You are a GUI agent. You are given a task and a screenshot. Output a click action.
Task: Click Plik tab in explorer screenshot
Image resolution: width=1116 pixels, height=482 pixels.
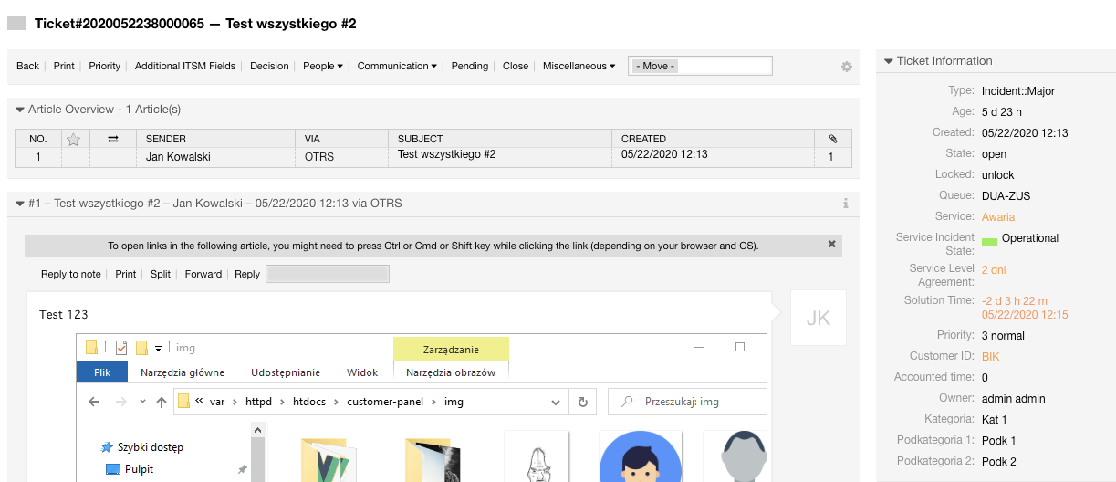tap(102, 372)
